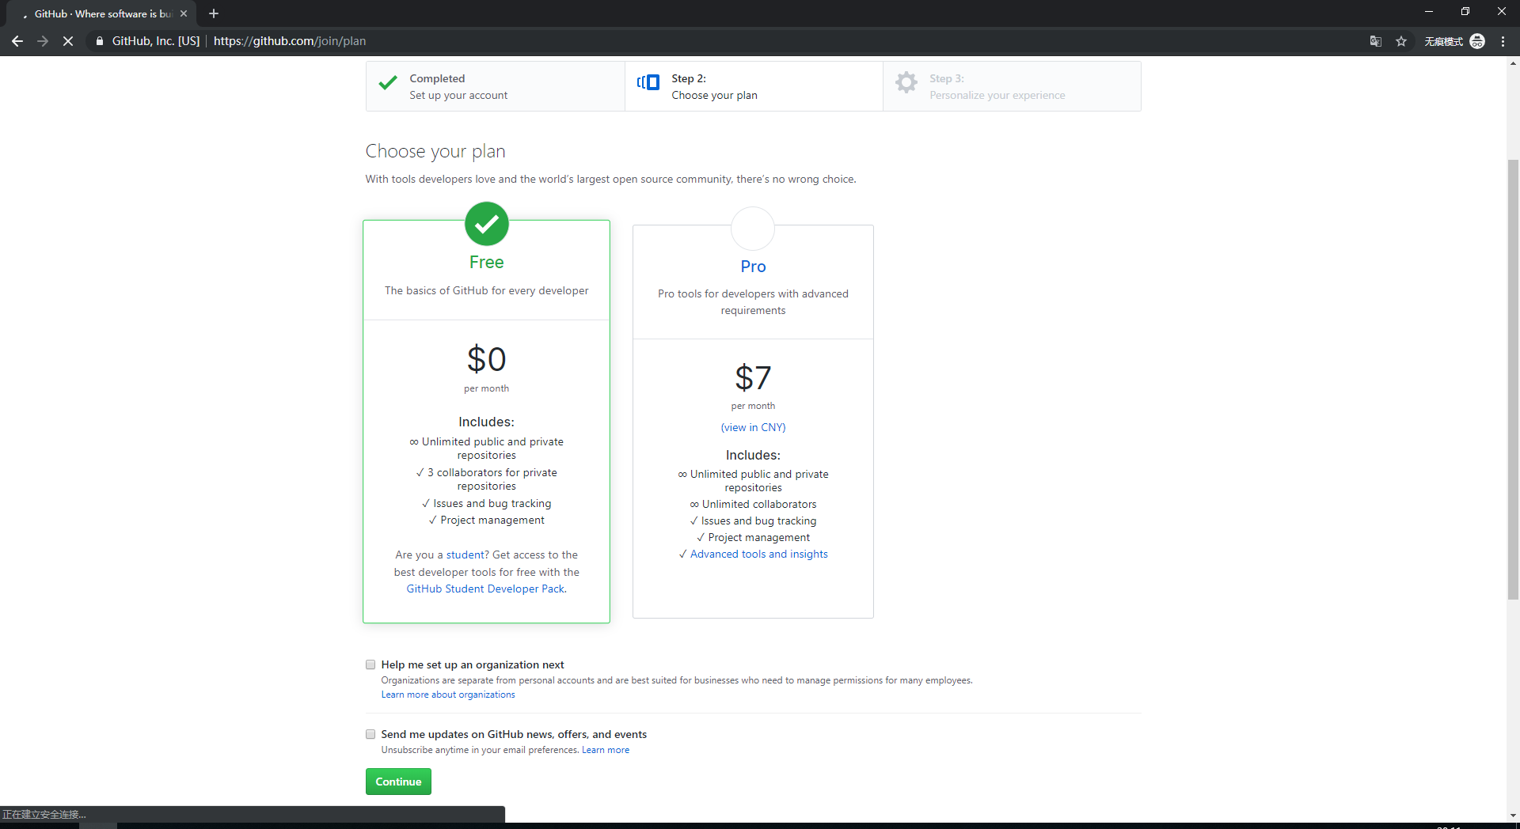
Task: Click 3 collaborators for private repositories text
Action: (487, 479)
